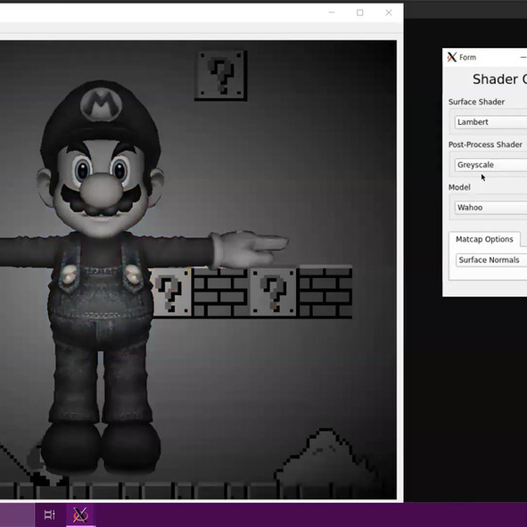Click the Mario render viewport

(198, 269)
